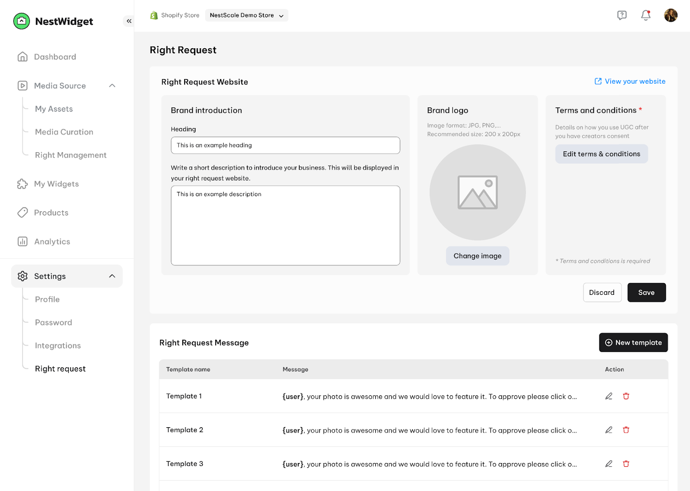Image resolution: width=690 pixels, height=491 pixels.
Task: Collapse the Media Source section
Action: point(112,85)
